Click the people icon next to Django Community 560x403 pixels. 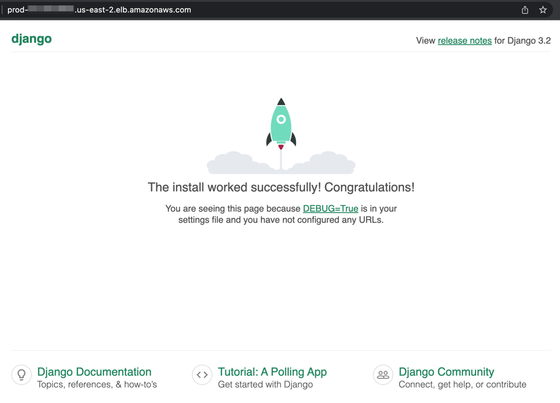[x=383, y=375]
